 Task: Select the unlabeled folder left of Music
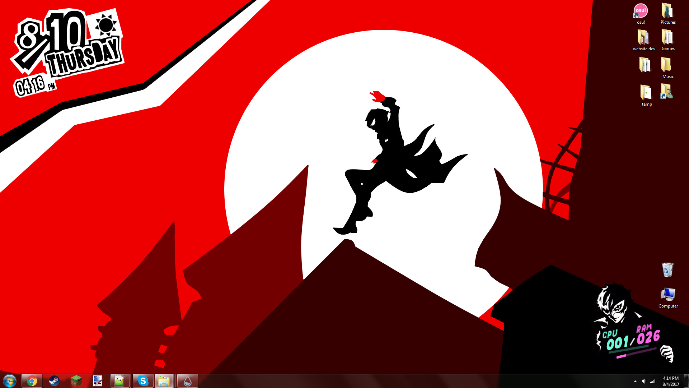pyautogui.click(x=645, y=65)
